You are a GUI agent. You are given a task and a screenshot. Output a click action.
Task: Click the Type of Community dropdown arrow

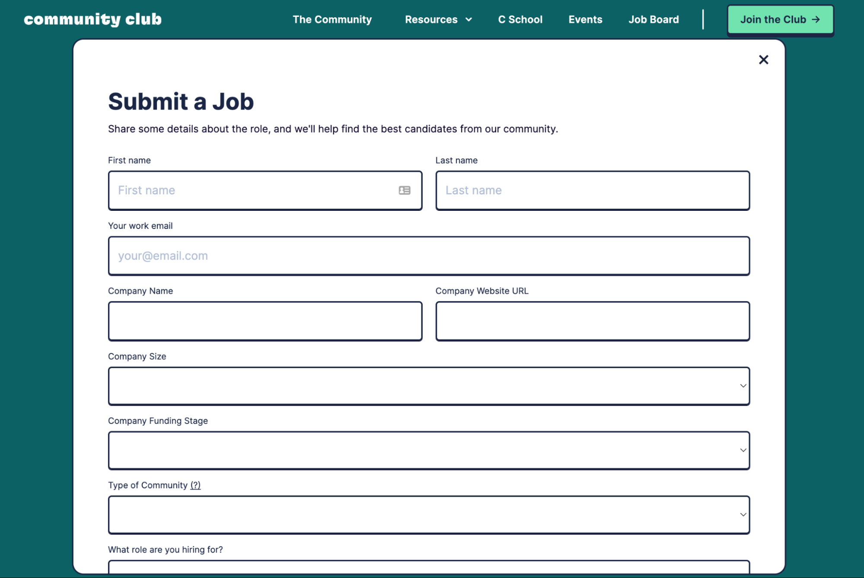(x=743, y=514)
